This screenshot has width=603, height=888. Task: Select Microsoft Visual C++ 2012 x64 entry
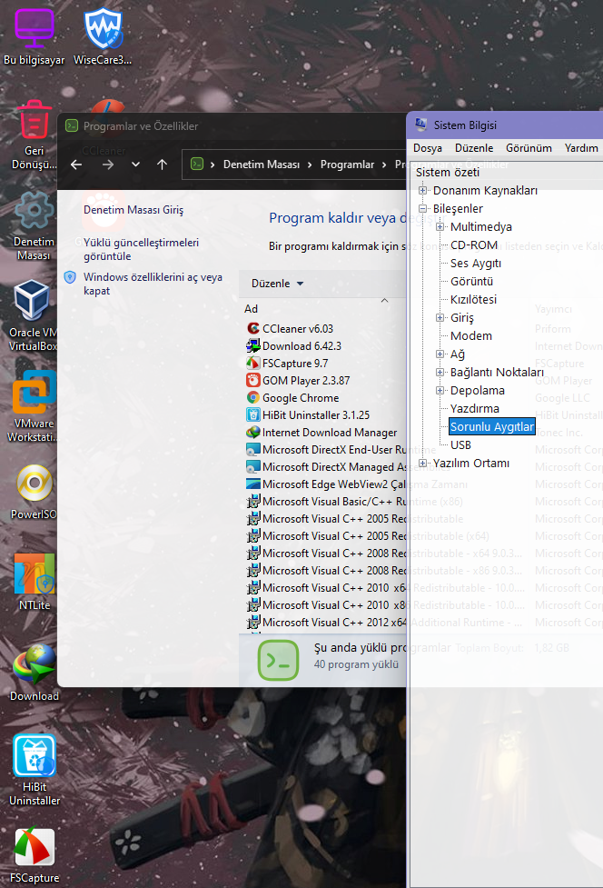coord(326,623)
